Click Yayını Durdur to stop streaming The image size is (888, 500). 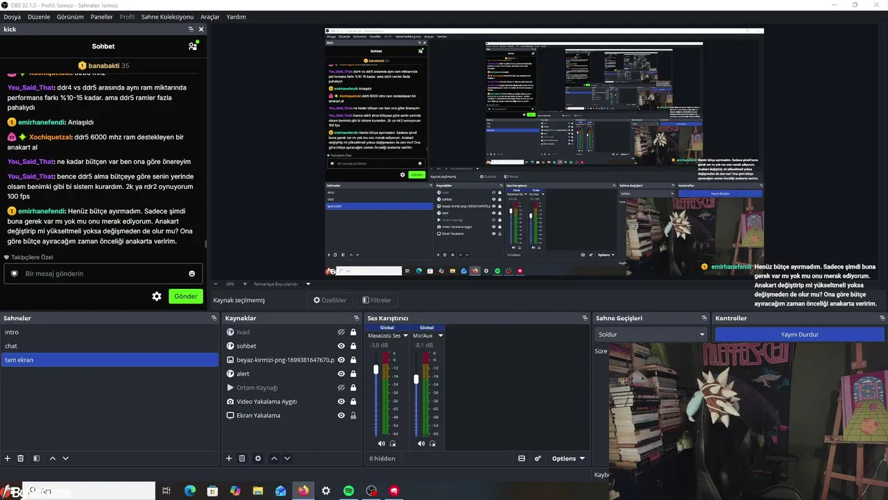[800, 335]
